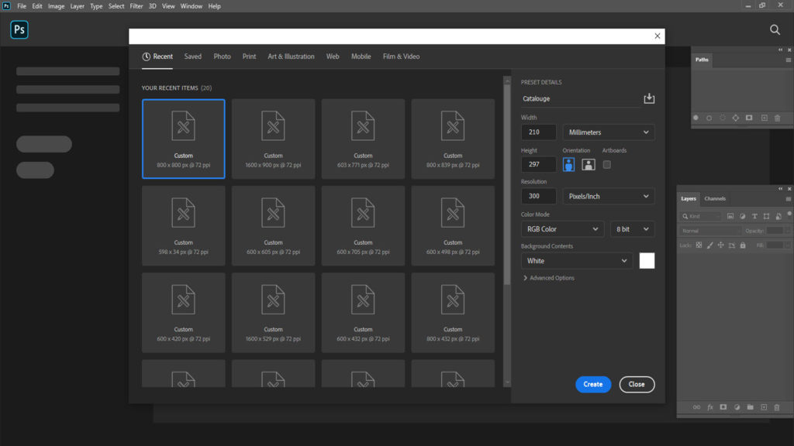The image size is (794, 446).
Task: Open the Pixels/Inch resolution unit dropdown
Action: click(609, 196)
